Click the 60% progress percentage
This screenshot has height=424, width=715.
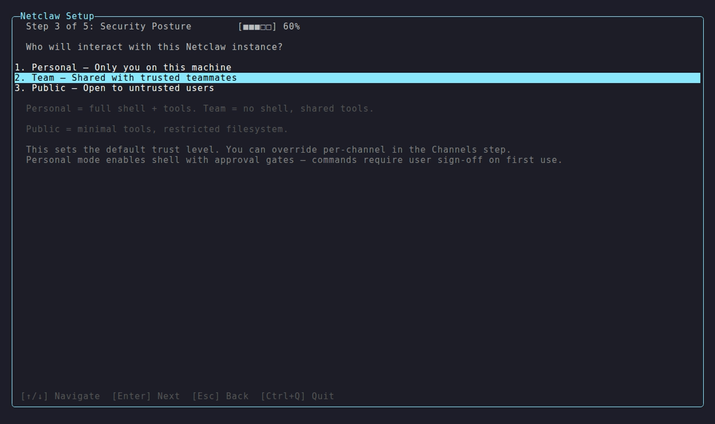(292, 27)
